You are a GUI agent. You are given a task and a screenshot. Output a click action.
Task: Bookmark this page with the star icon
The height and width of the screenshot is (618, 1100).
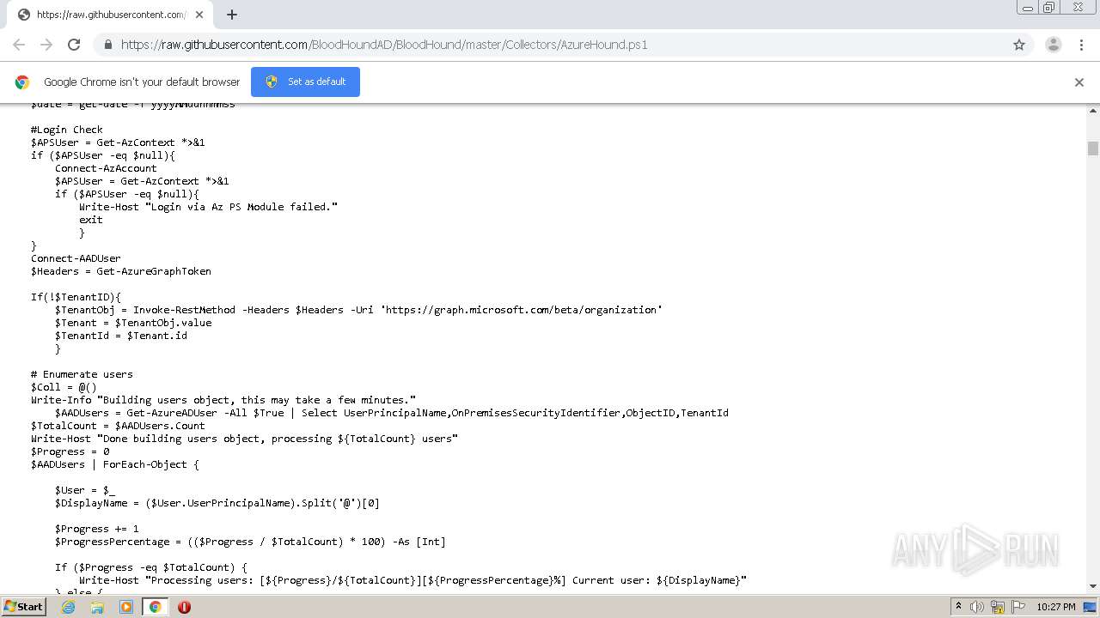(1019, 45)
